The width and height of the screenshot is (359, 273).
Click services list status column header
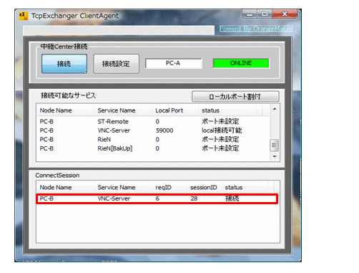227,110
